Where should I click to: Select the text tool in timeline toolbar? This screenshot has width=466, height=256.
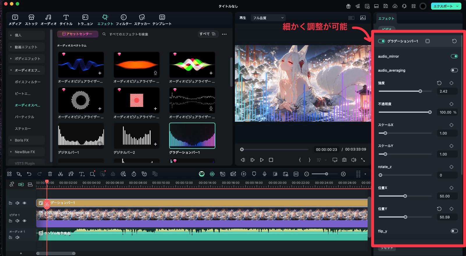click(x=81, y=174)
